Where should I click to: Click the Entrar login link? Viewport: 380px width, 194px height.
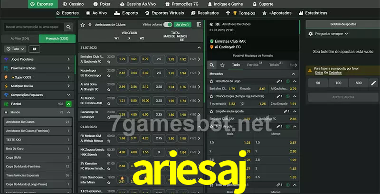[319, 73]
